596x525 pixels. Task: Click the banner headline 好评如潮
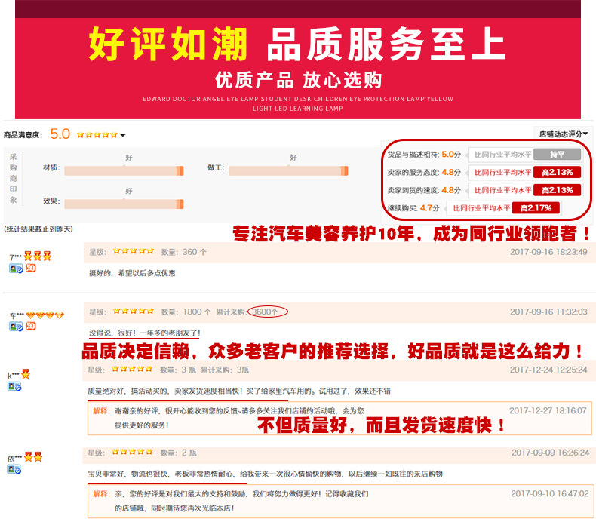click(168, 44)
